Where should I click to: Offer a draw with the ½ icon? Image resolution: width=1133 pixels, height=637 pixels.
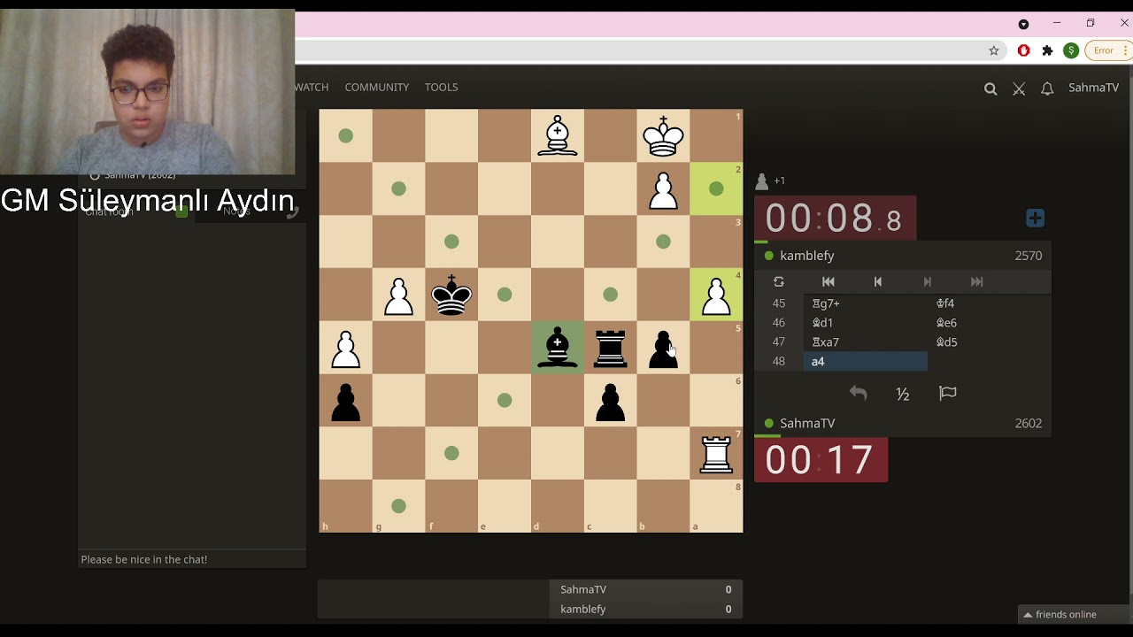(903, 394)
